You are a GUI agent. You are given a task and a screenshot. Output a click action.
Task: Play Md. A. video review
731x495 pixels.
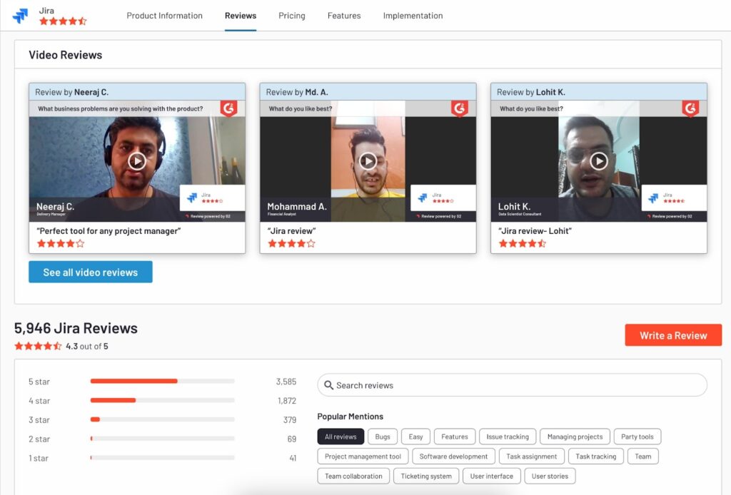click(x=368, y=161)
